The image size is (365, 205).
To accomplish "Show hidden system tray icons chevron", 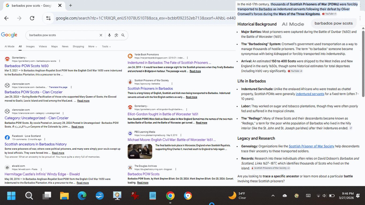I will click(273, 196).
